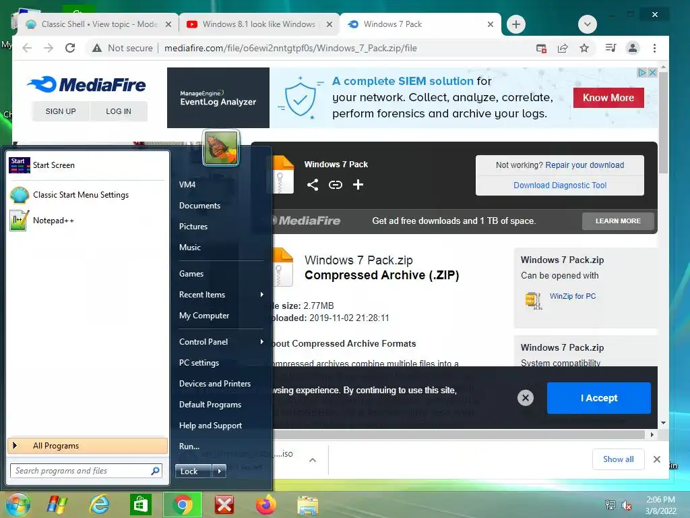This screenshot has width=690, height=518.
Task: Click the Windows flag taskbar icon
Action: click(x=58, y=505)
